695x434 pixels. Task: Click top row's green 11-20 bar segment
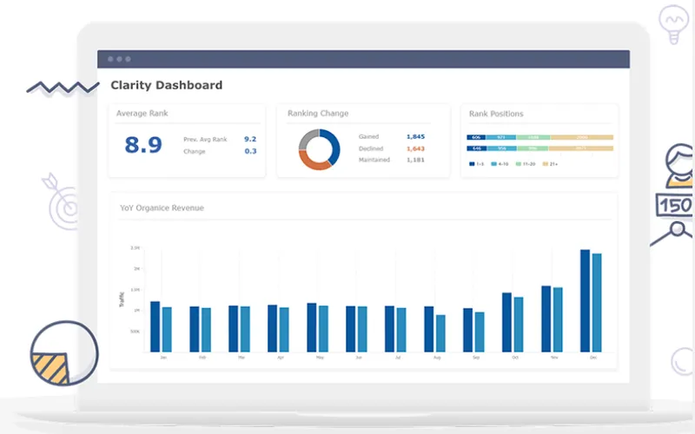[x=533, y=137]
